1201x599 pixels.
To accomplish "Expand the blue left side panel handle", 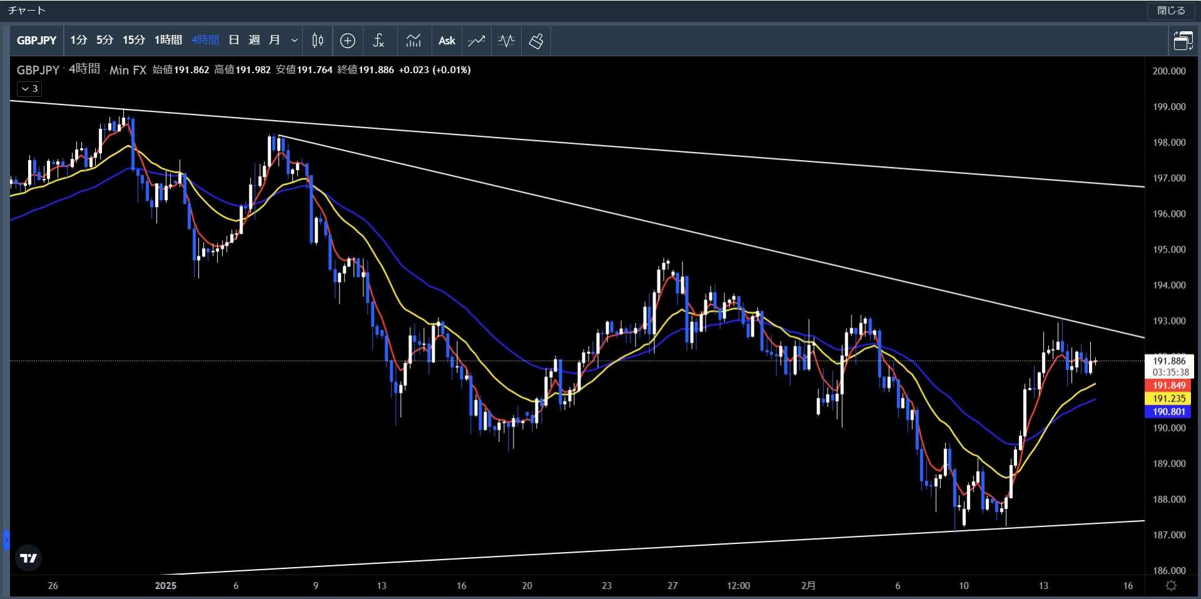I will [x=6, y=540].
